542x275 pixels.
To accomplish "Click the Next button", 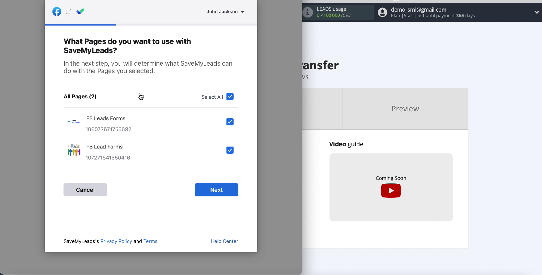I will click(x=216, y=190).
